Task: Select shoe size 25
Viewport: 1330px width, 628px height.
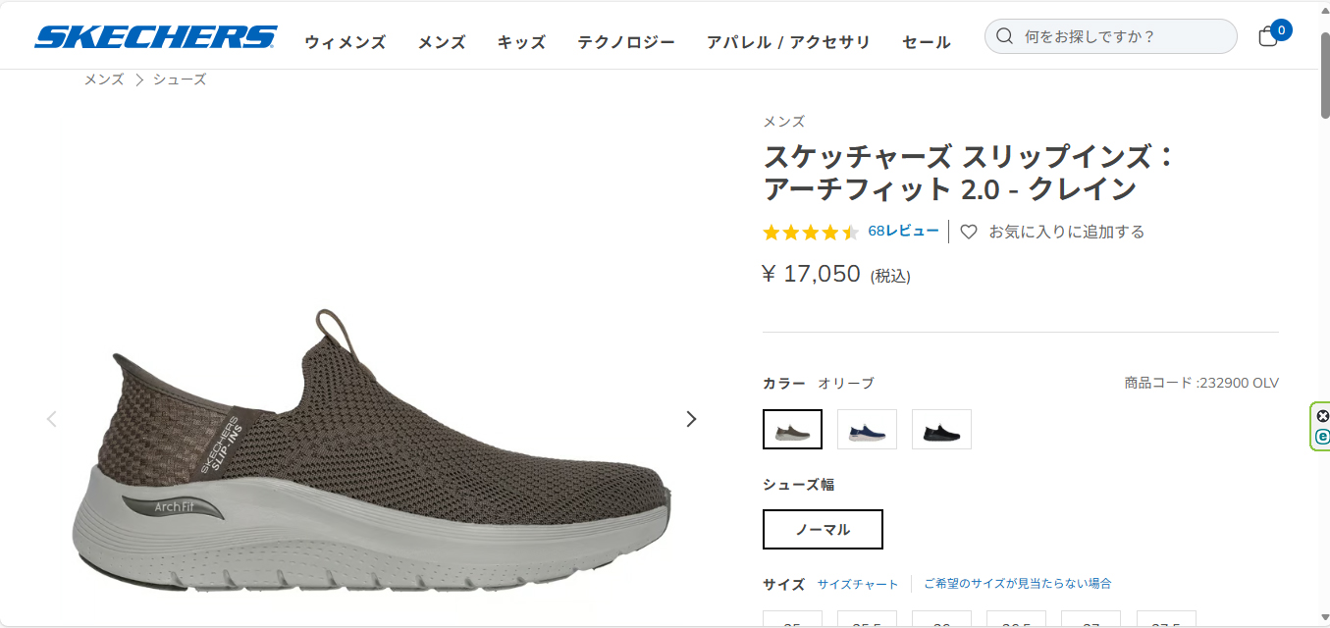Action: (792, 623)
